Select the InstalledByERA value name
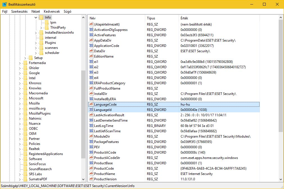The width and height of the screenshot is (284, 189). tap(105, 99)
